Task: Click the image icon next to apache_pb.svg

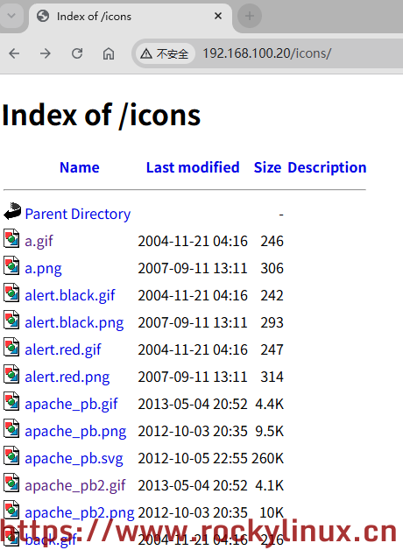Action: pyautogui.click(x=11, y=455)
